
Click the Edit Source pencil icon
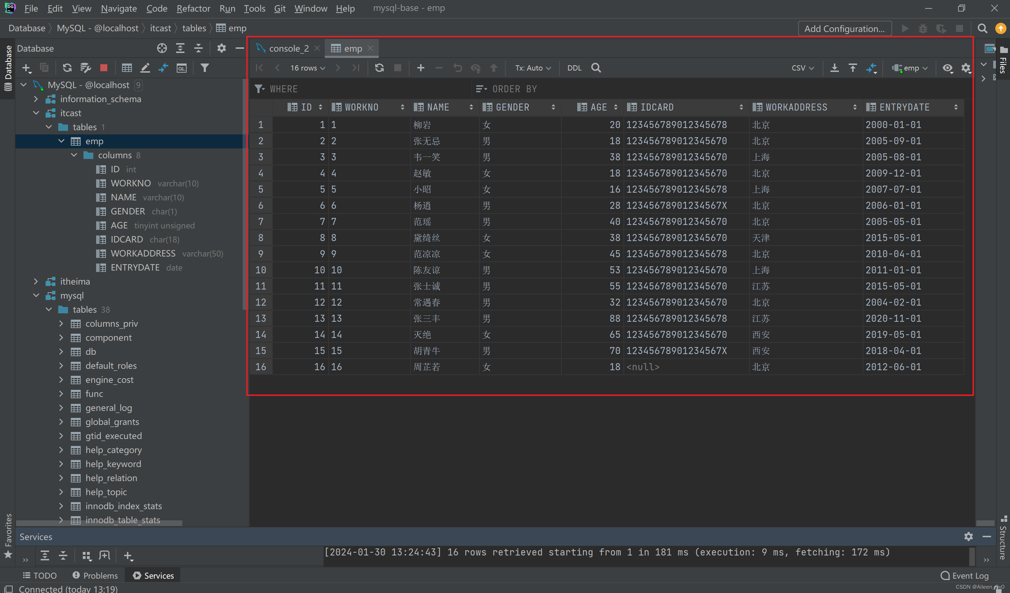point(145,68)
